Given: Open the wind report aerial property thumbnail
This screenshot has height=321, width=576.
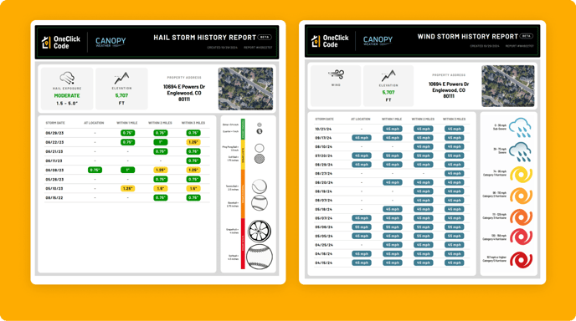Looking at the screenshot, I should [508, 86].
